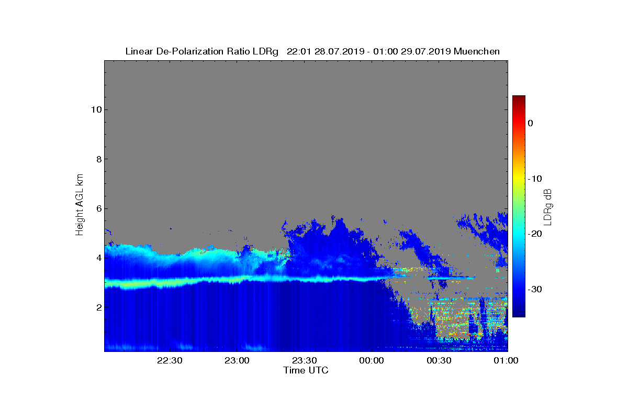Pick the dark blue bottom of colorbar
The image size is (628, 419).
pos(519,314)
